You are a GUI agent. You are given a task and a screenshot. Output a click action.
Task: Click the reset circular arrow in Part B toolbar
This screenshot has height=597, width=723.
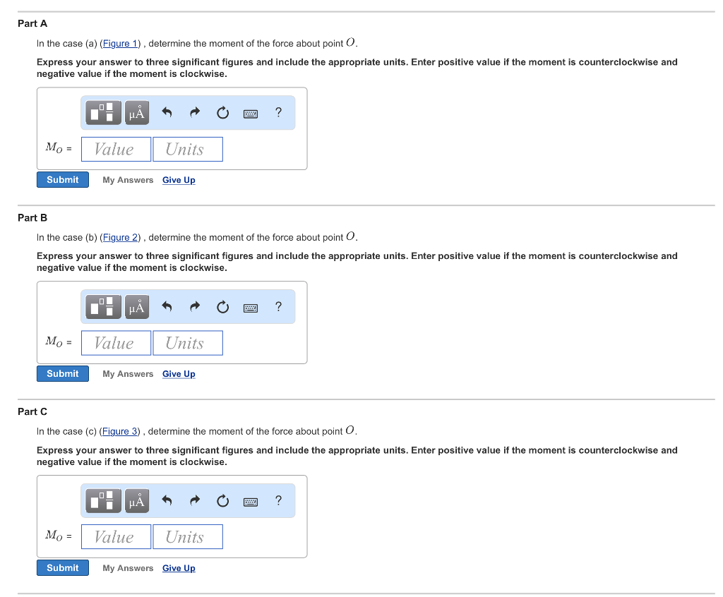tap(222, 306)
